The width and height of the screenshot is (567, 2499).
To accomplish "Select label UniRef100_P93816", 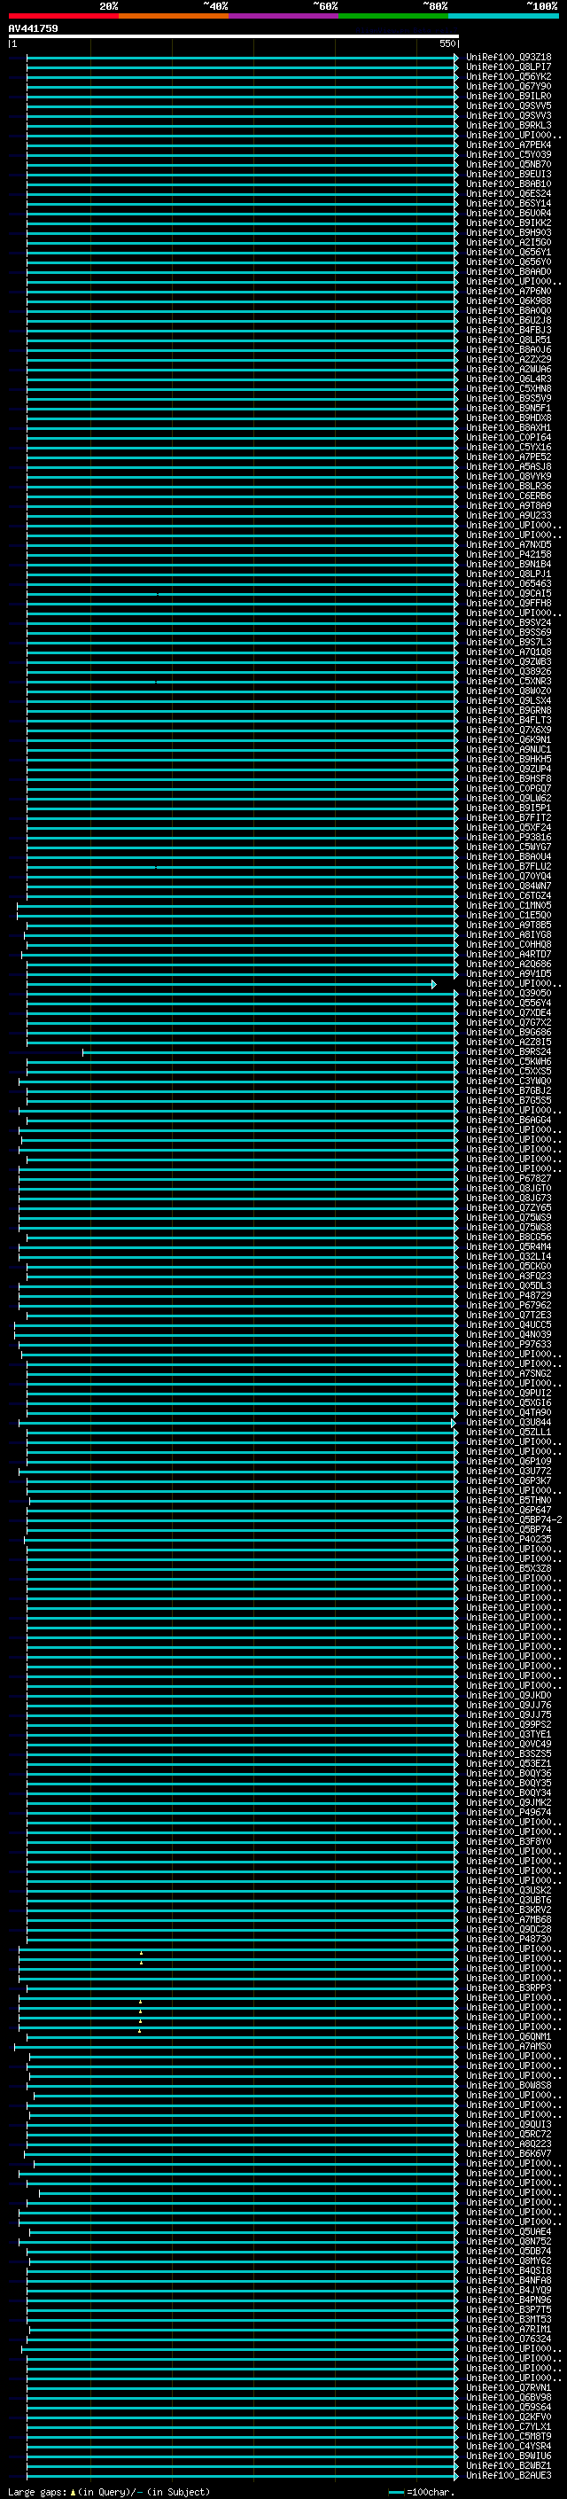I will (508, 837).
